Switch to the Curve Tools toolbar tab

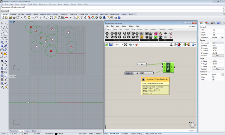[x=73, y=14]
